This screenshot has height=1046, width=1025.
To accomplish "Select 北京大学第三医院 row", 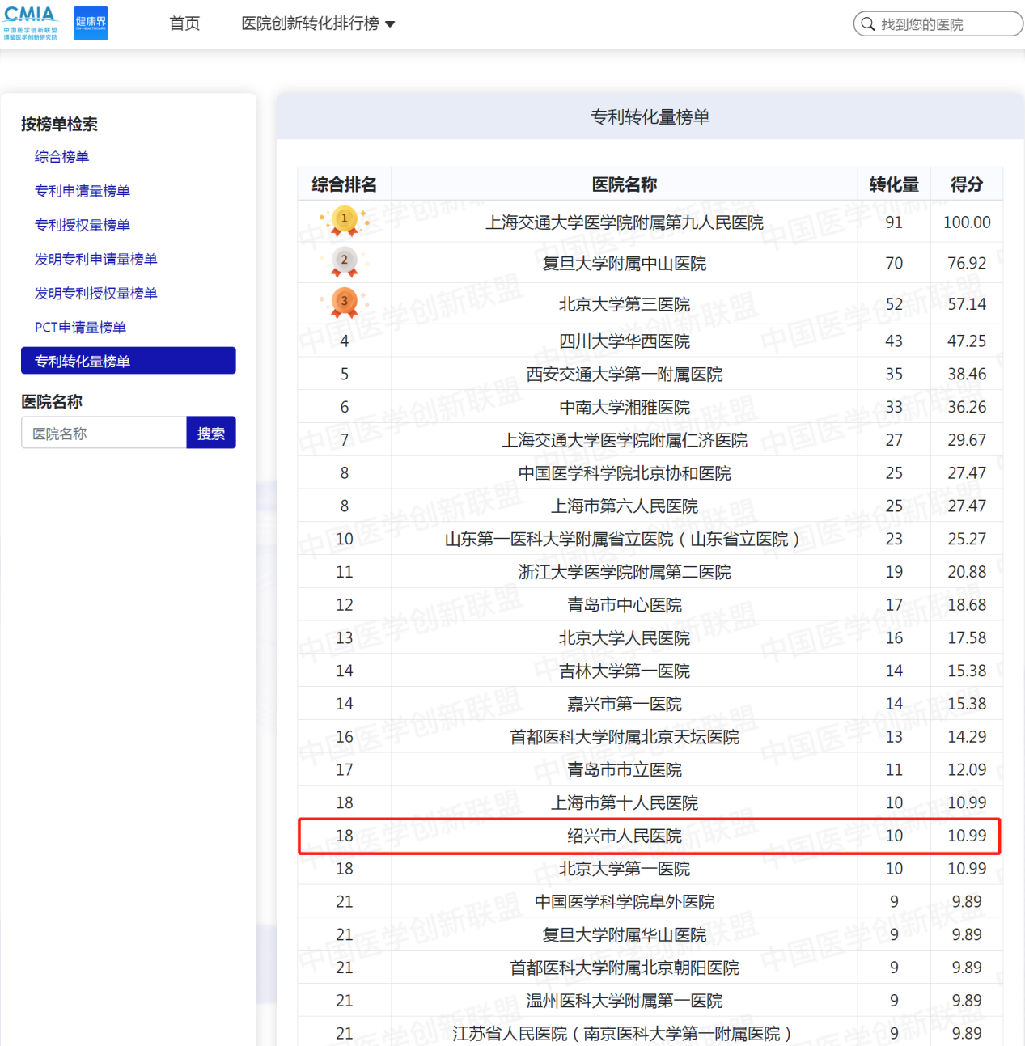I will [x=650, y=304].
